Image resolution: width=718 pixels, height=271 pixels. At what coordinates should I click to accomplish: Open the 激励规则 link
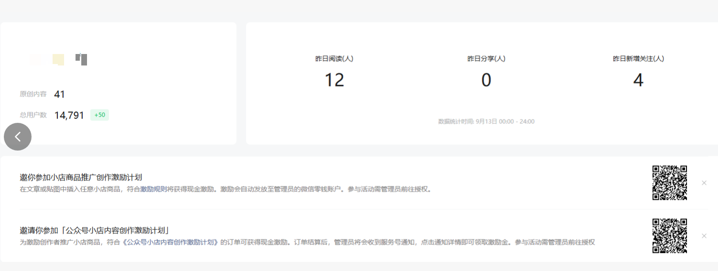153,189
